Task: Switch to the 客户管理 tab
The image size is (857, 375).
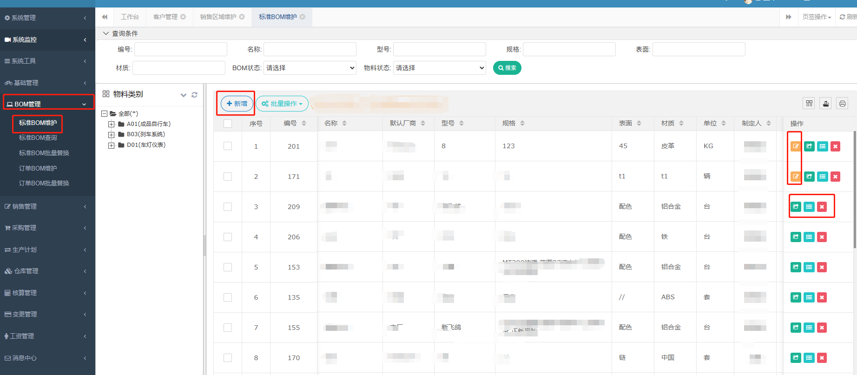Action: point(165,17)
